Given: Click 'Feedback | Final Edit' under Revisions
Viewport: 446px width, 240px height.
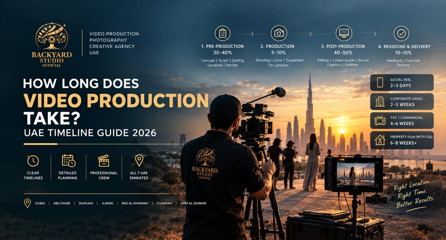Looking at the screenshot, I should (x=403, y=61).
